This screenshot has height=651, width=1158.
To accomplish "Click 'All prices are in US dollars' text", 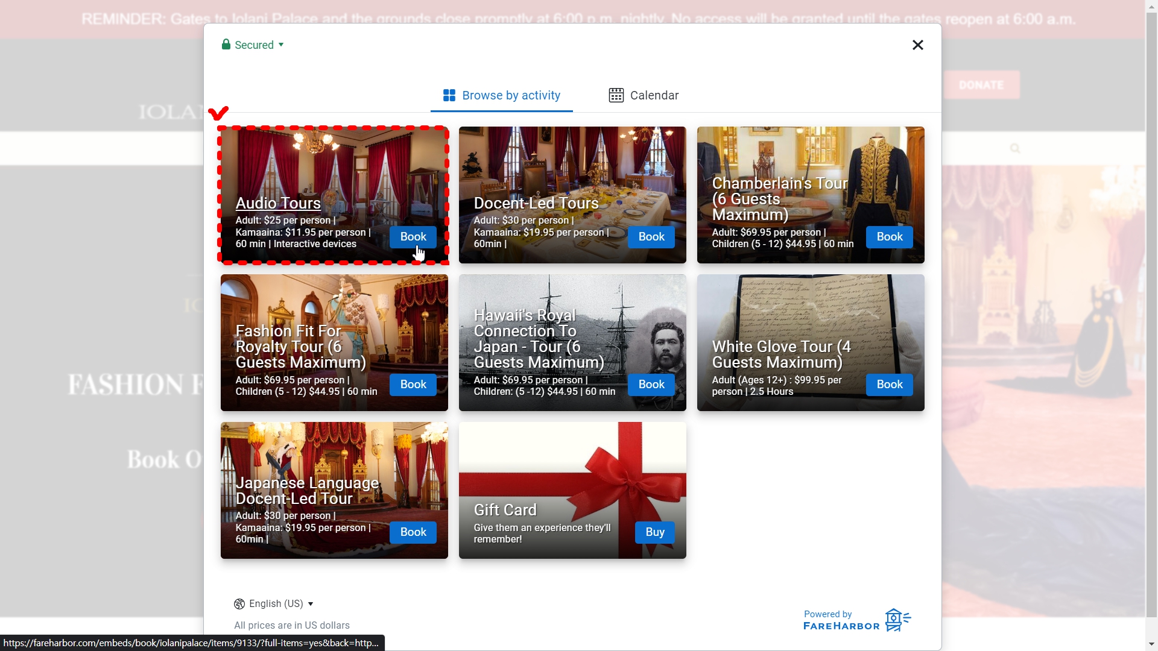I will [292, 626].
